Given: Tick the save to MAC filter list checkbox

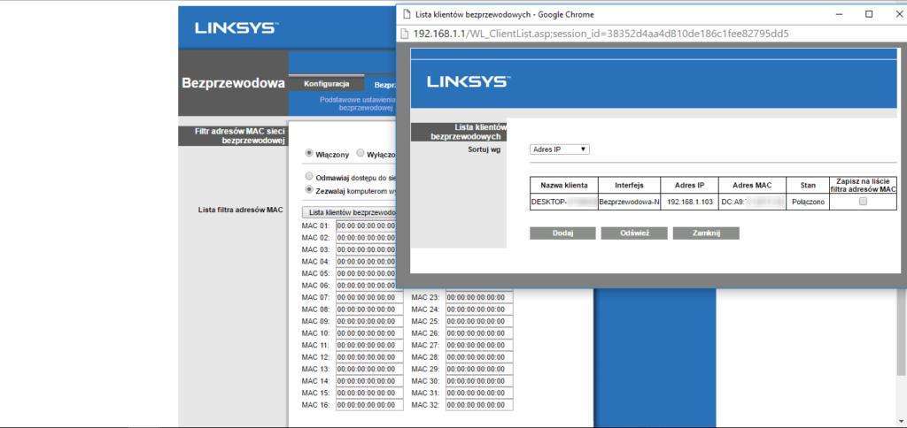Looking at the screenshot, I should pyautogui.click(x=863, y=202).
